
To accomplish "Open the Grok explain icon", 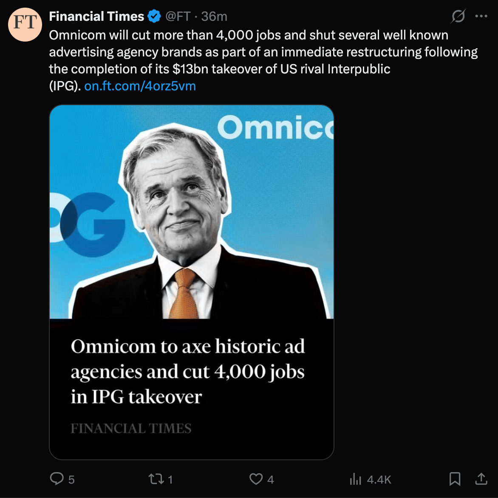I will (458, 17).
